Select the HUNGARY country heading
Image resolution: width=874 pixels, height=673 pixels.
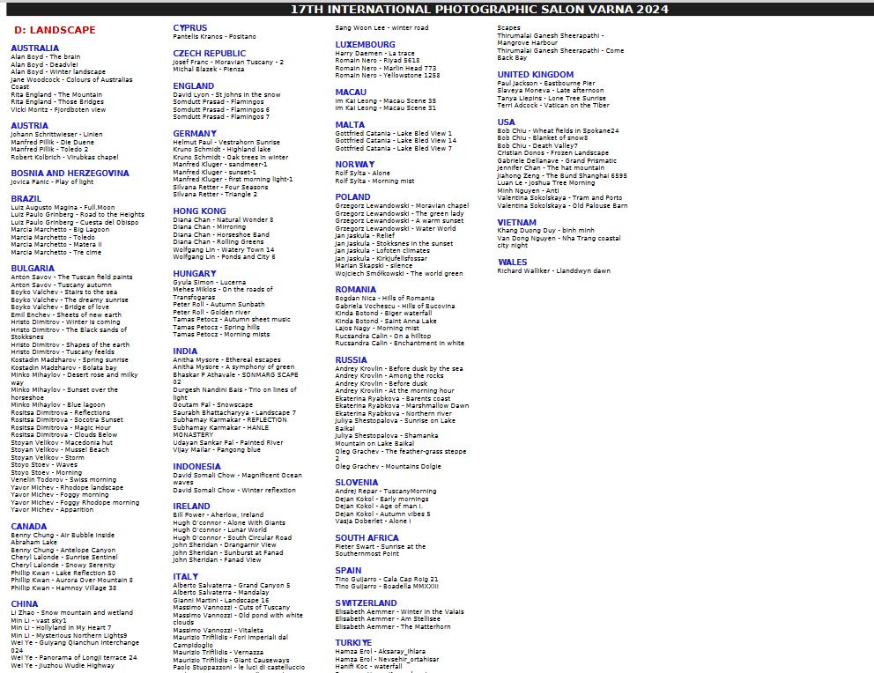[x=195, y=274]
